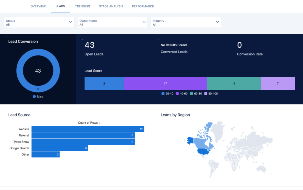The width and height of the screenshot is (303, 190).
Task: Toggle the 20-40 lead score legend entry
Action: tap(167, 94)
